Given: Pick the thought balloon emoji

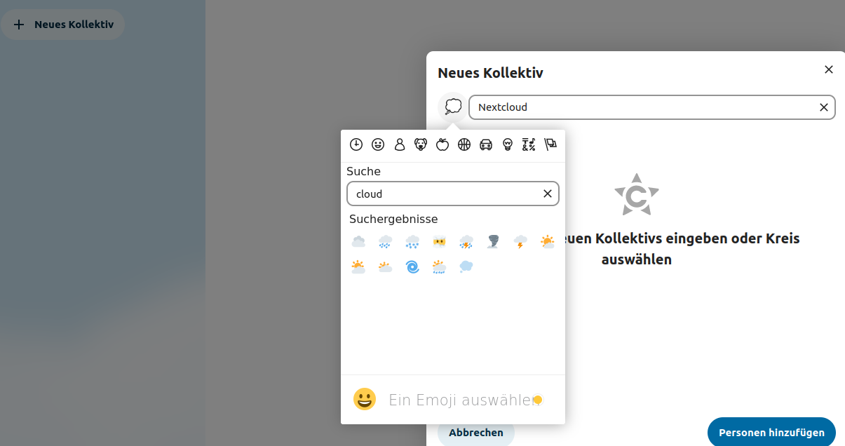Looking at the screenshot, I should coord(466,266).
